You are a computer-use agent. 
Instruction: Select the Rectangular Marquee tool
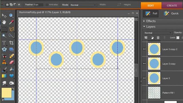click(x=4, y=29)
